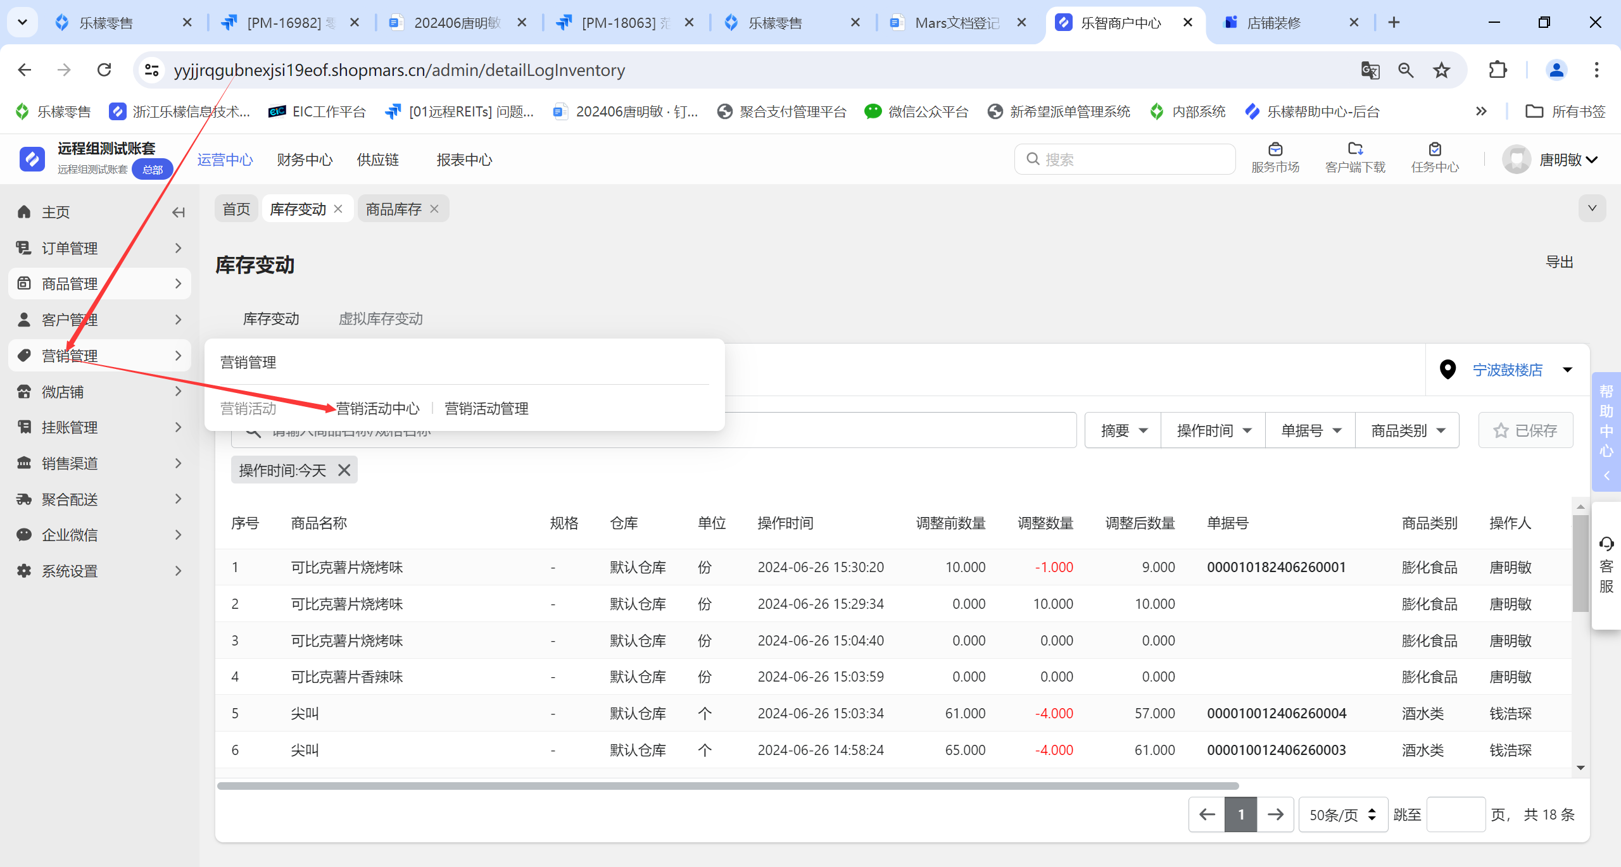The height and width of the screenshot is (867, 1621).
Task: Close the 商品库存 page tab
Action: coord(434,209)
